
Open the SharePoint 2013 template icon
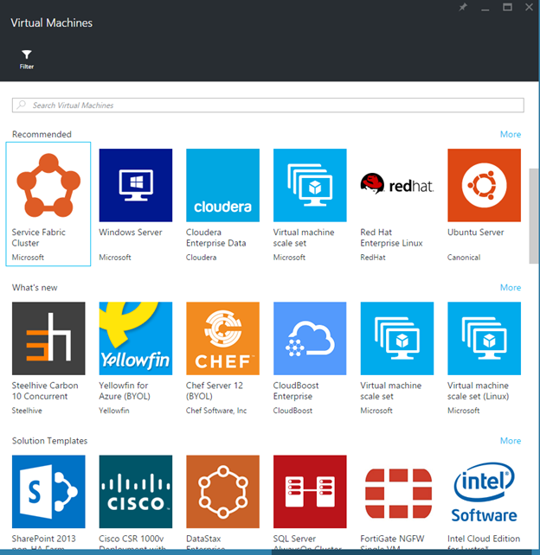point(48,492)
